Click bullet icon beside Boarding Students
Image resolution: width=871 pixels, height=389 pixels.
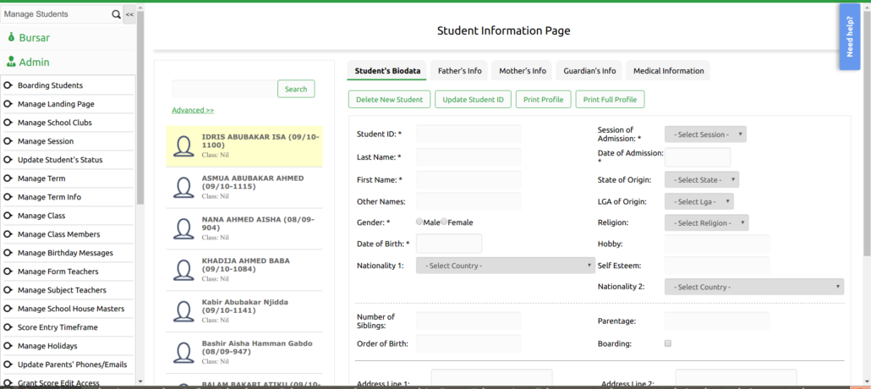(x=8, y=85)
